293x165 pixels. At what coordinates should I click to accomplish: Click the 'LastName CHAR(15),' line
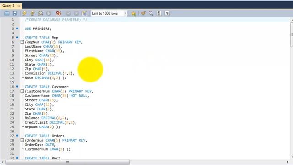[x=43, y=47]
